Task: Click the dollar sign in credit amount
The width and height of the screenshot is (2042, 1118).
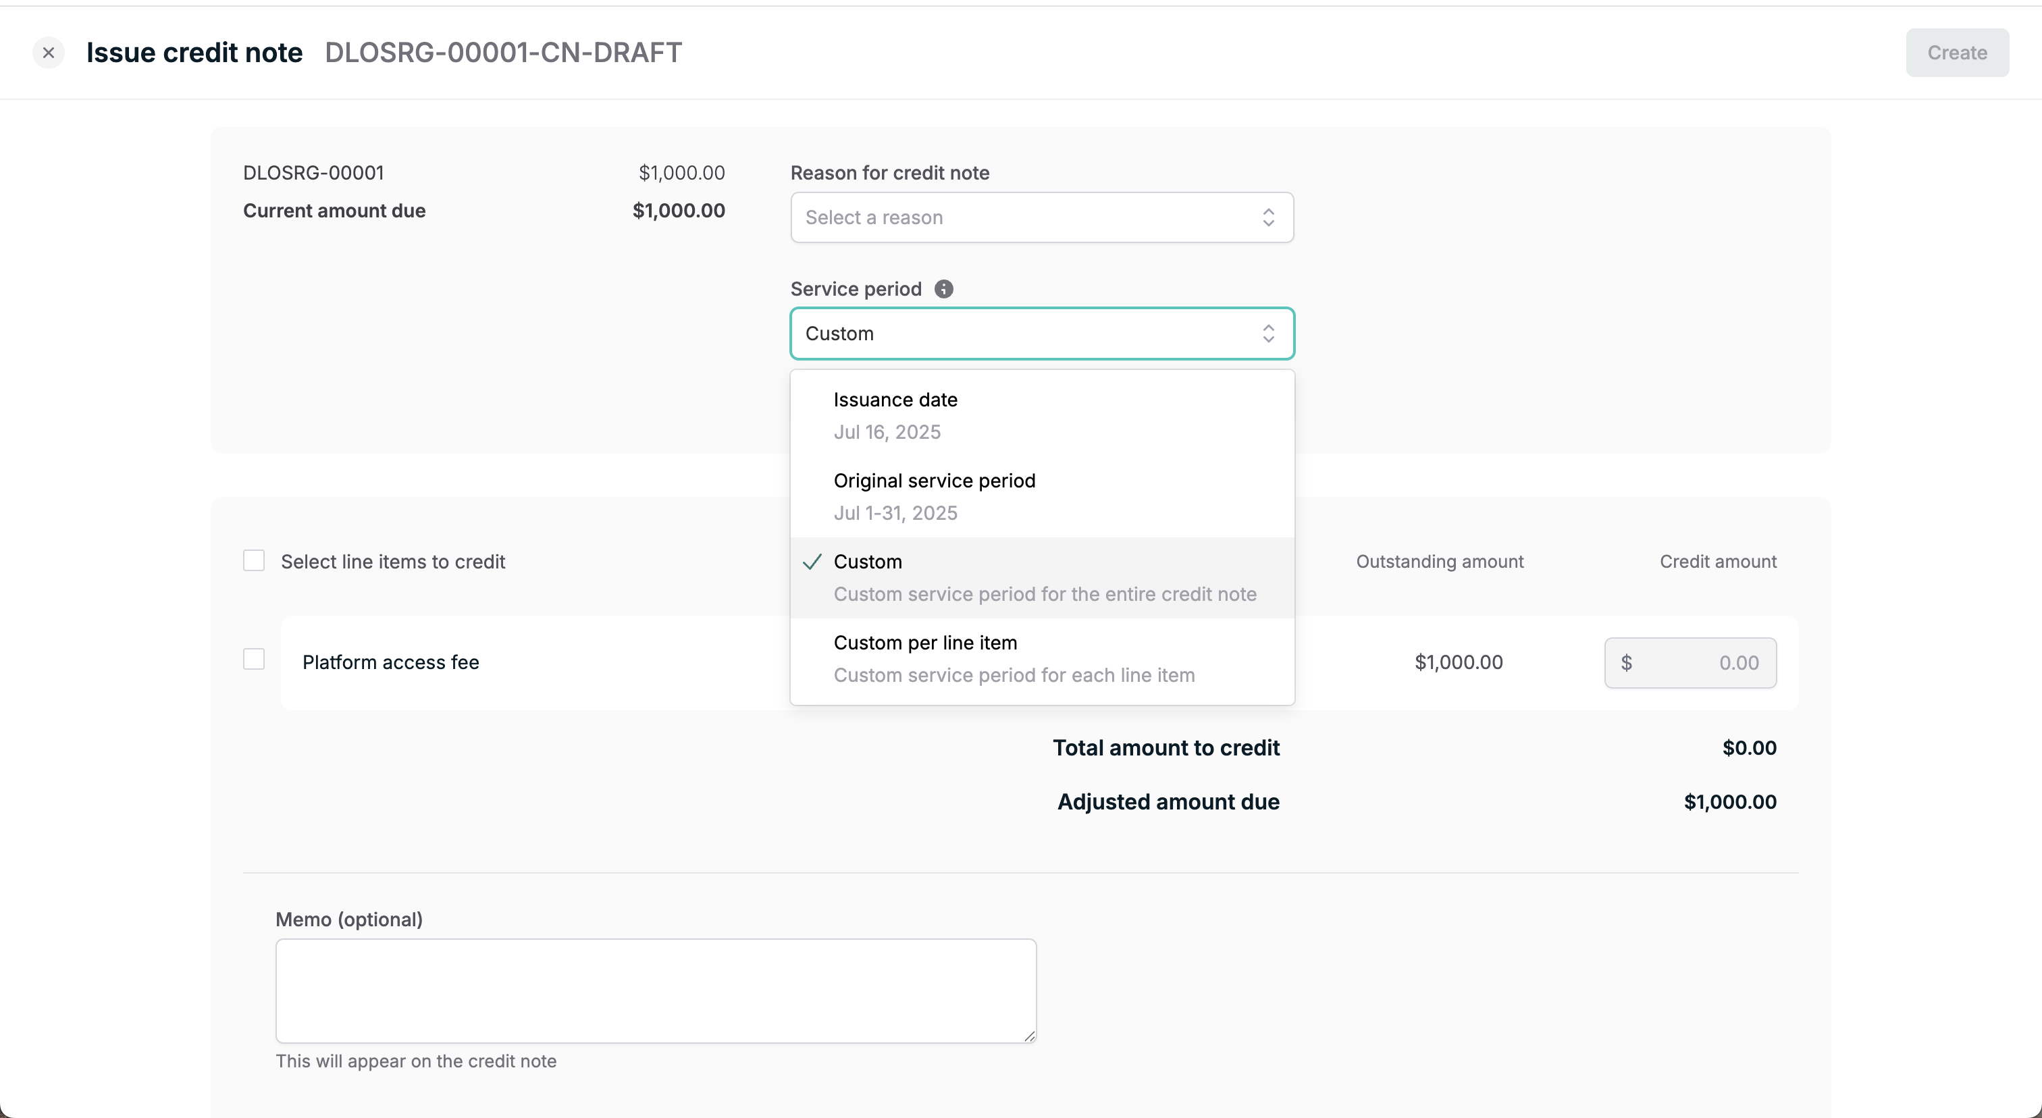Action: pyautogui.click(x=1626, y=662)
